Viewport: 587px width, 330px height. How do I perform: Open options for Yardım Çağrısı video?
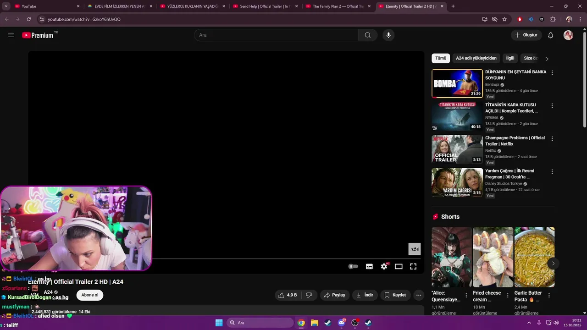552,171
